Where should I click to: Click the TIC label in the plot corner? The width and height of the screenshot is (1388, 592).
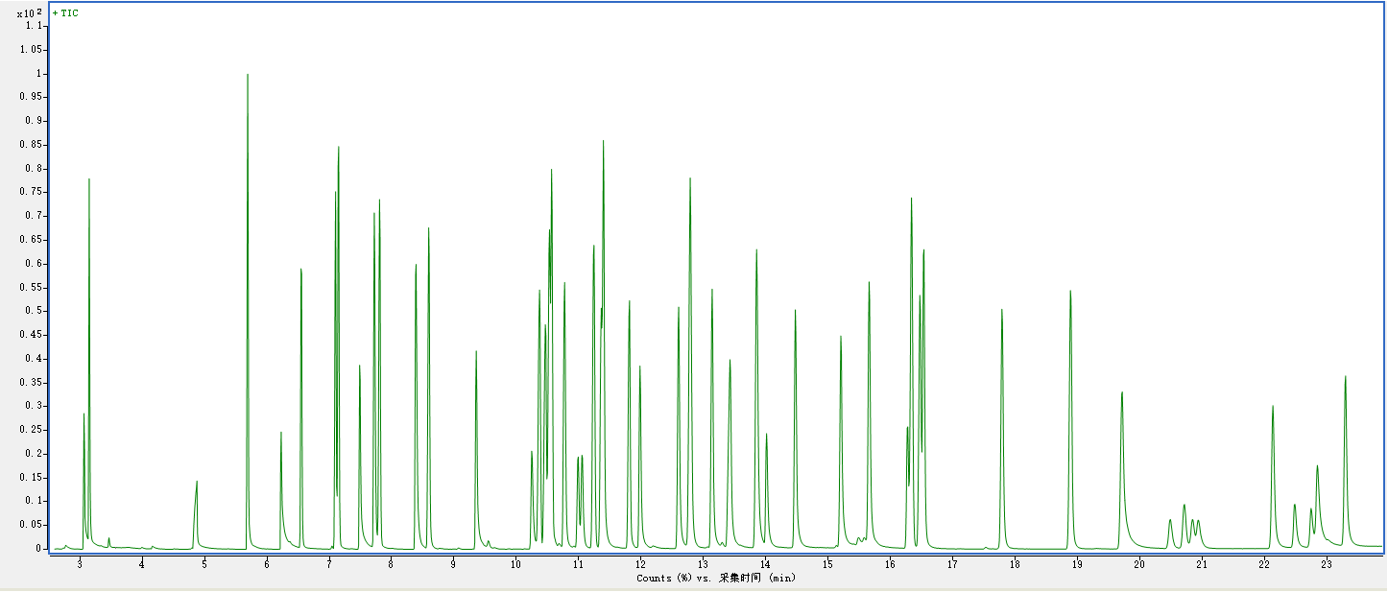[66, 13]
